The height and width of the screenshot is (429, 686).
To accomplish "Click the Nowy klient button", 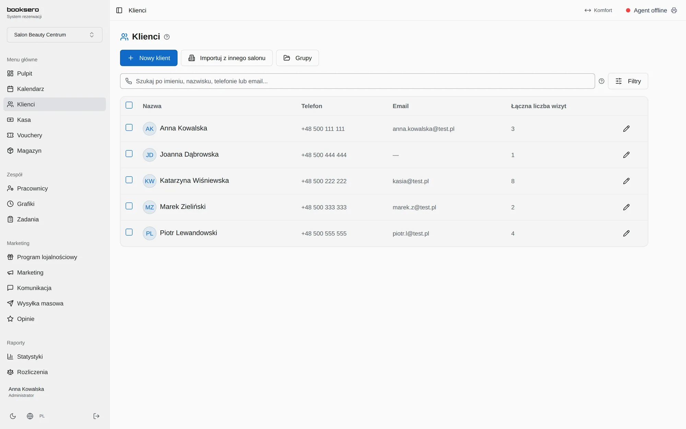I will point(149,58).
